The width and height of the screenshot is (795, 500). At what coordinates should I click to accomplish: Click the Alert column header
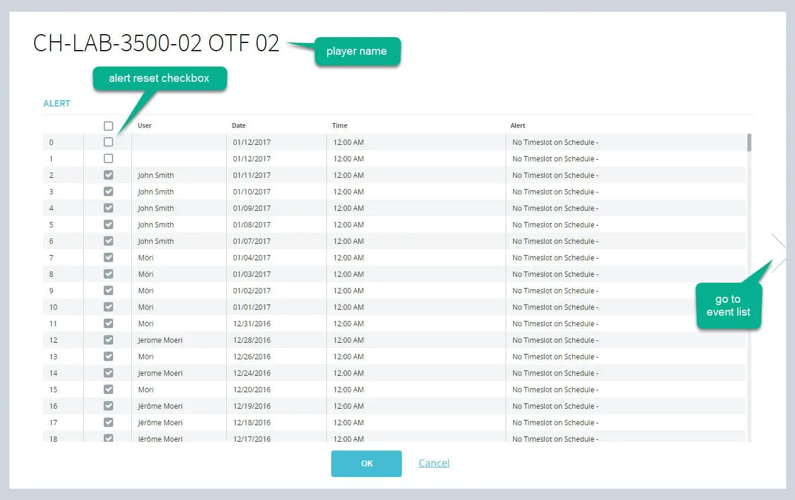point(517,125)
